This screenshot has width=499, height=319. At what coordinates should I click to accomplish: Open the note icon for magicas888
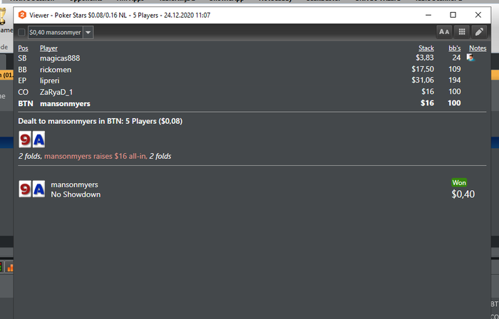click(x=470, y=58)
